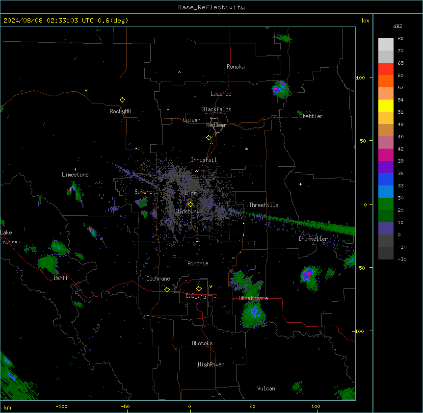This screenshot has width=423, height=413.
Task: Click the Ponoka city label
Action: pyautogui.click(x=236, y=67)
